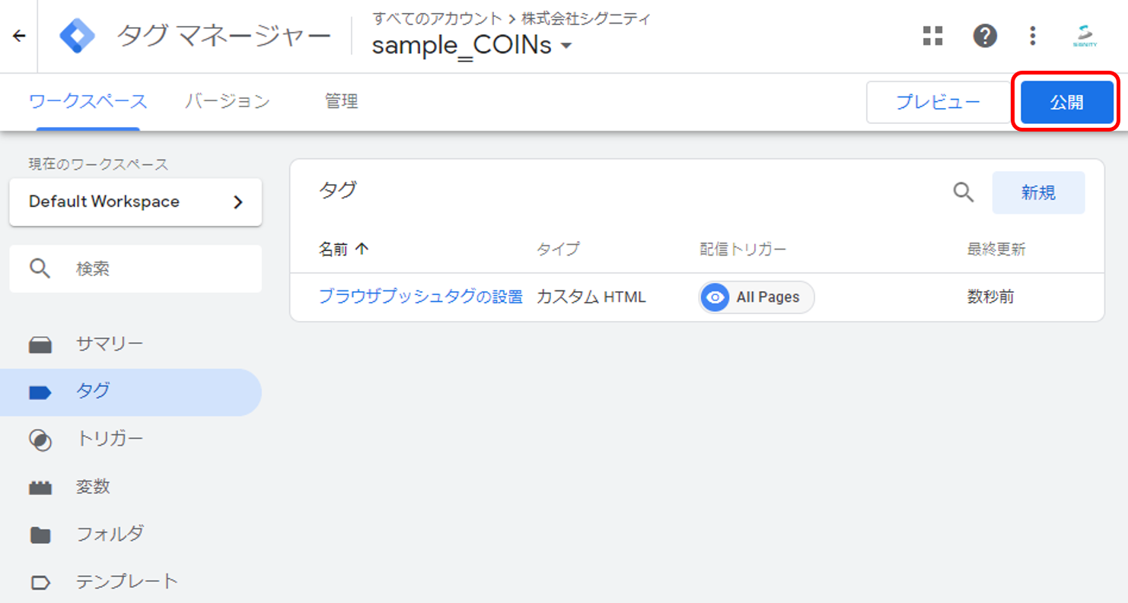Screen dimensions: 1128x603
Task: Open the Google apps grid icon
Action: (932, 36)
